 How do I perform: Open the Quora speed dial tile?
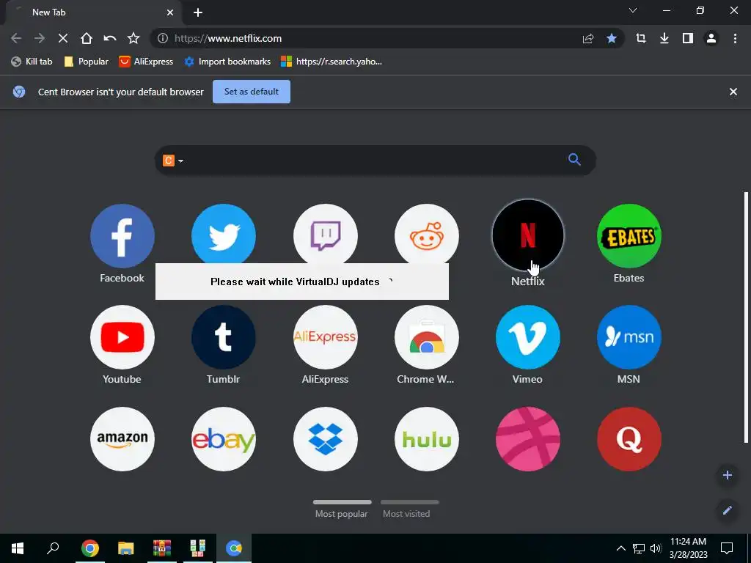[629, 439]
